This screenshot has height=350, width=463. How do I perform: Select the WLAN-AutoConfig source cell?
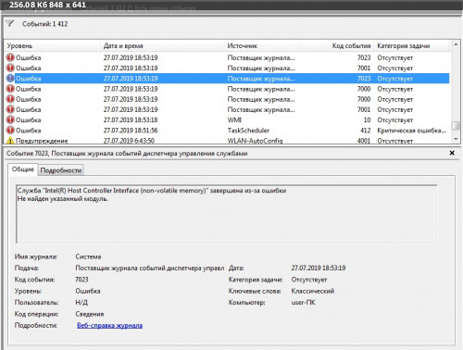pyautogui.click(x=255, y=141)
